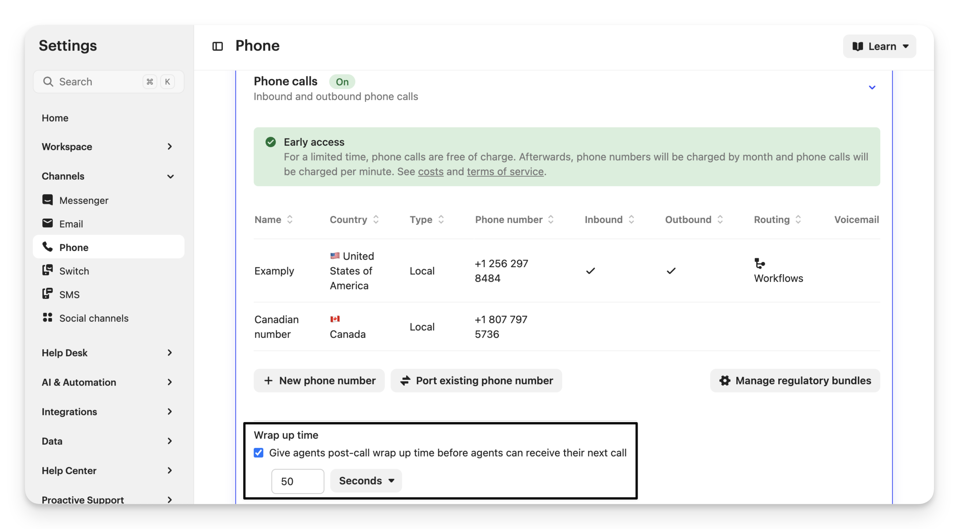The image size is (959, 529).
Task: Click Local type in Canadian number row
Action: click(x=422, y=327)
